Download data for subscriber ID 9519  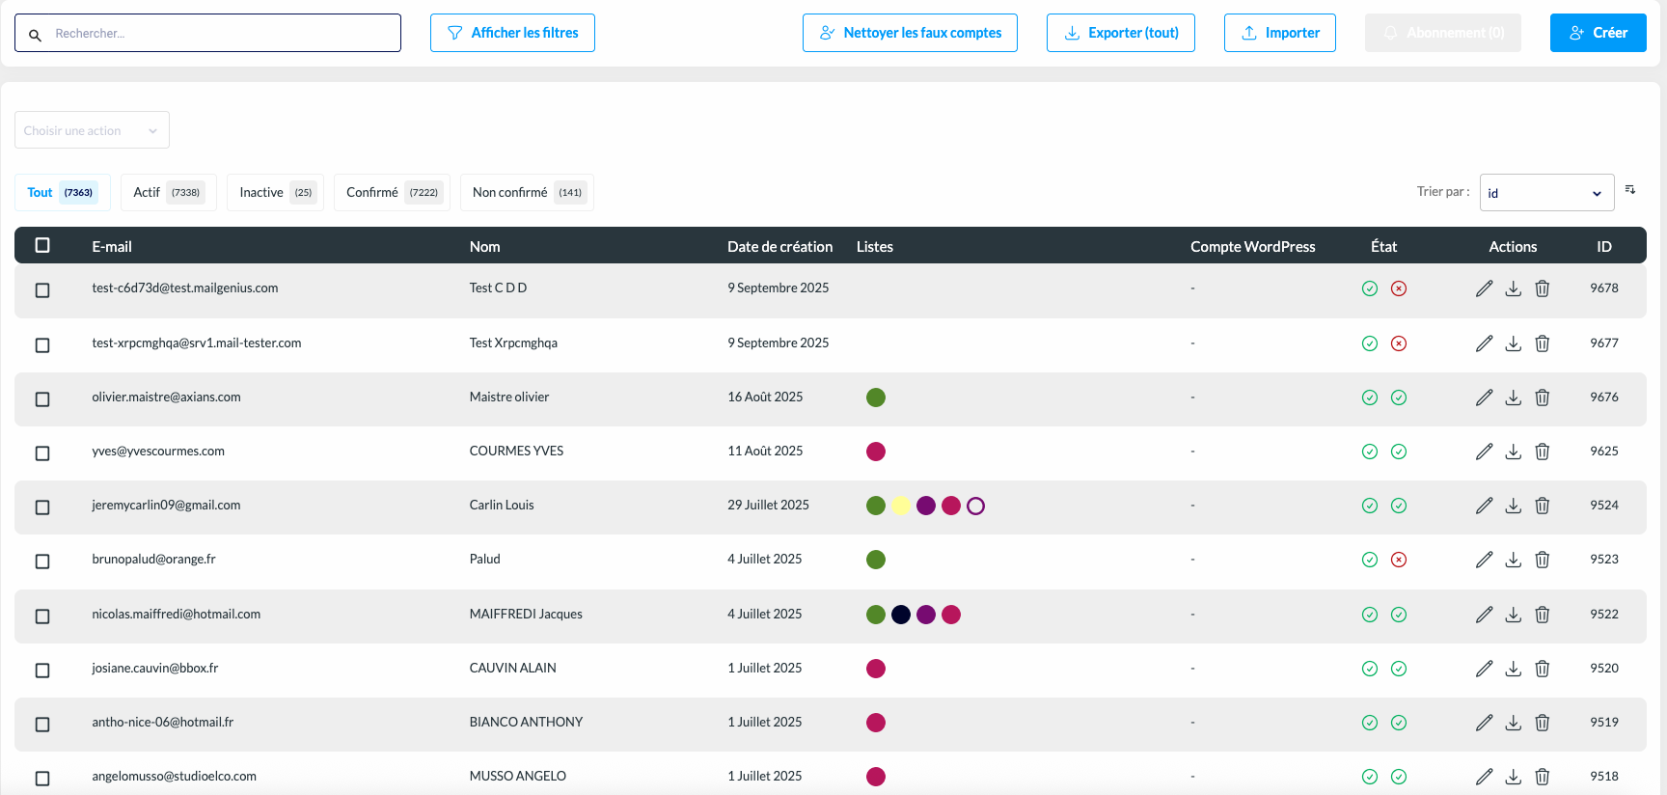1514,723
